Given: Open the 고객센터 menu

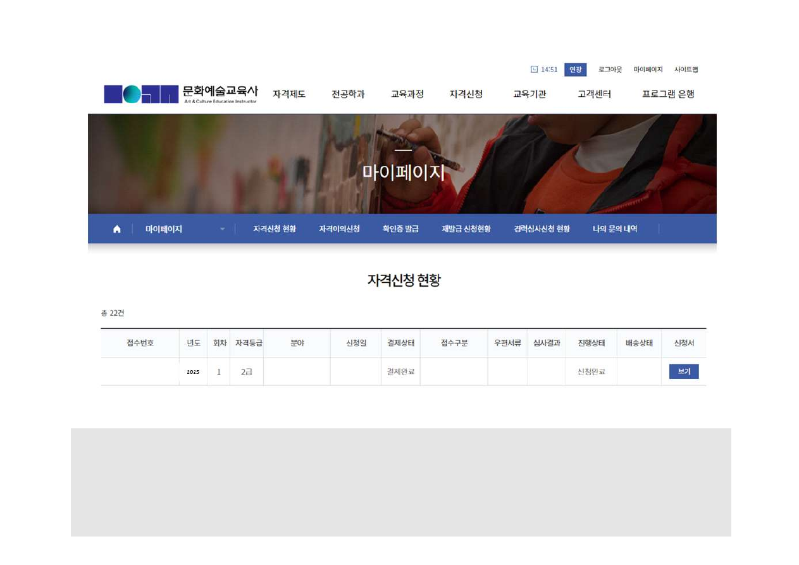Looking at the screenshot, I should [x=594, y=94].
